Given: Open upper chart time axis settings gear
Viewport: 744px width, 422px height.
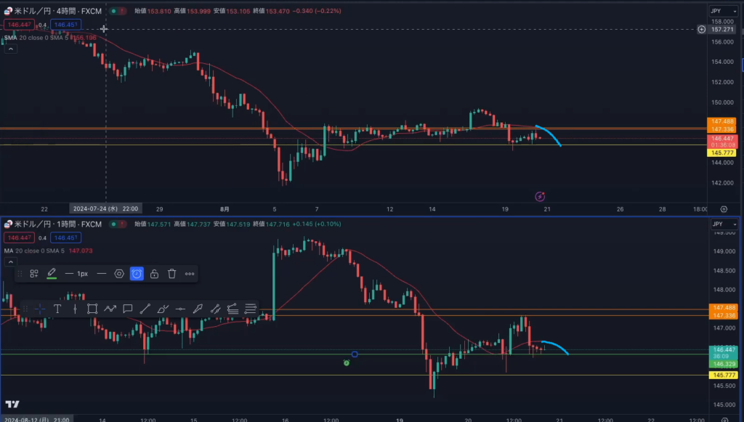Looking at the screenshot, I should pyautogui.click(x=724, y=209).
